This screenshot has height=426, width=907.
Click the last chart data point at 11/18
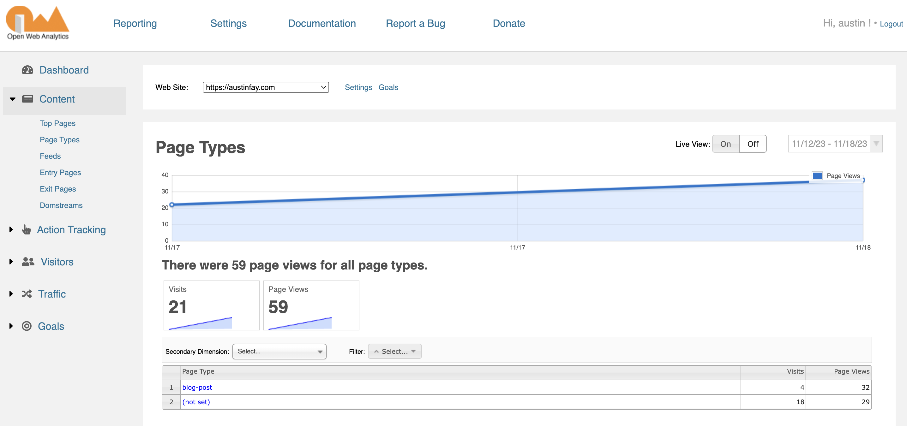863,180
